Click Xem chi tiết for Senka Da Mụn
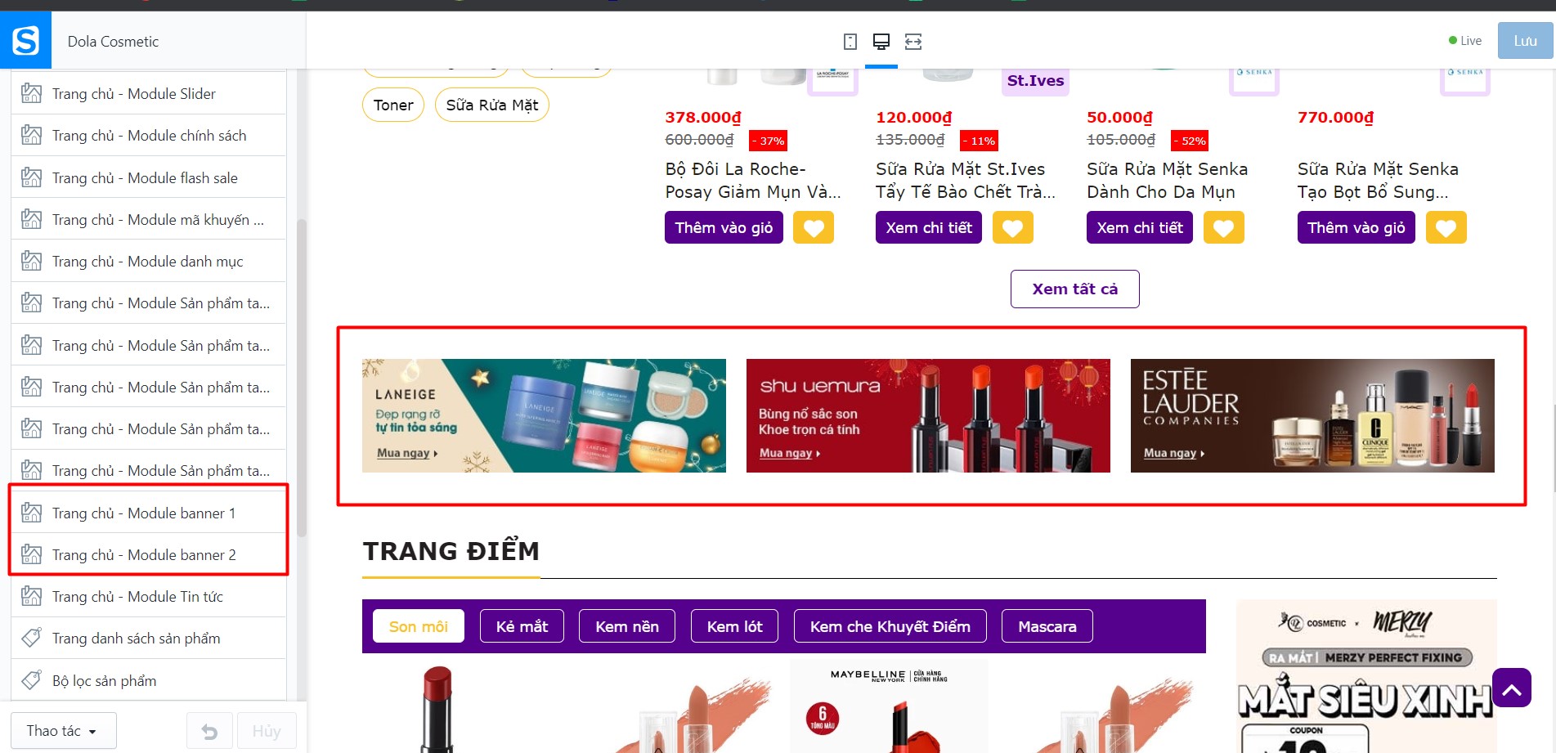This screenshot has height=753, width=1556. coord(1140,227)
